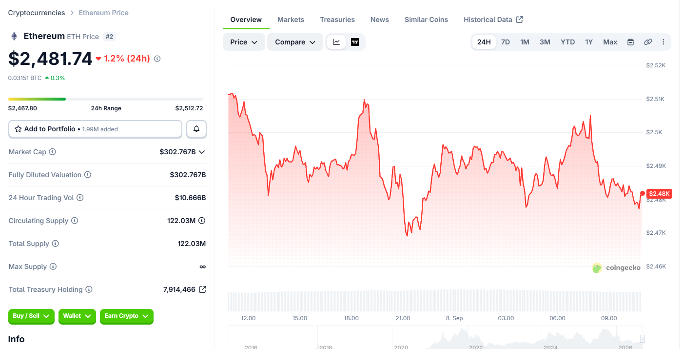683x349 pixels.
Task: Show Circulating Supply label info icon
Action: click(x=75, y=221)
